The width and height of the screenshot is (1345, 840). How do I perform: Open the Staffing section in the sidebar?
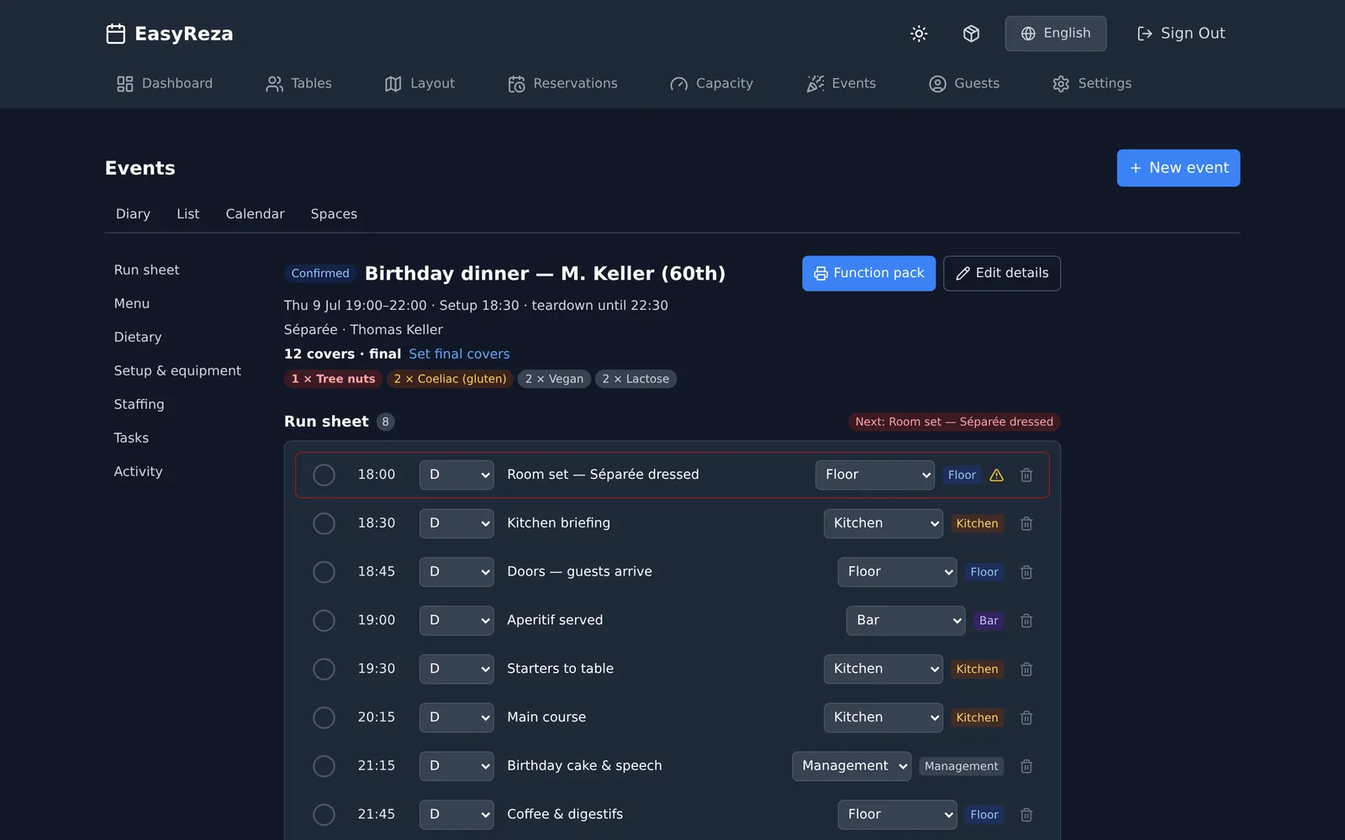[x=140, y=405]
